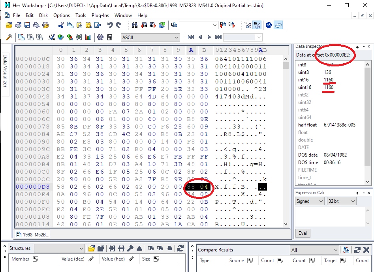Click the Replace green arrows icon
The width and height of the screenshot is (374, 272).
pyautogui.click(x=162, y=25)
